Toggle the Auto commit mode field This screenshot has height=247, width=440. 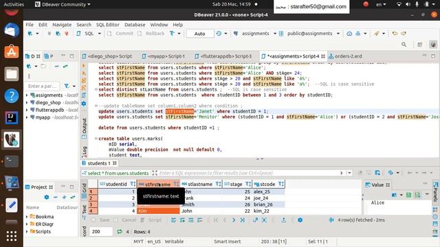(200, 34)
